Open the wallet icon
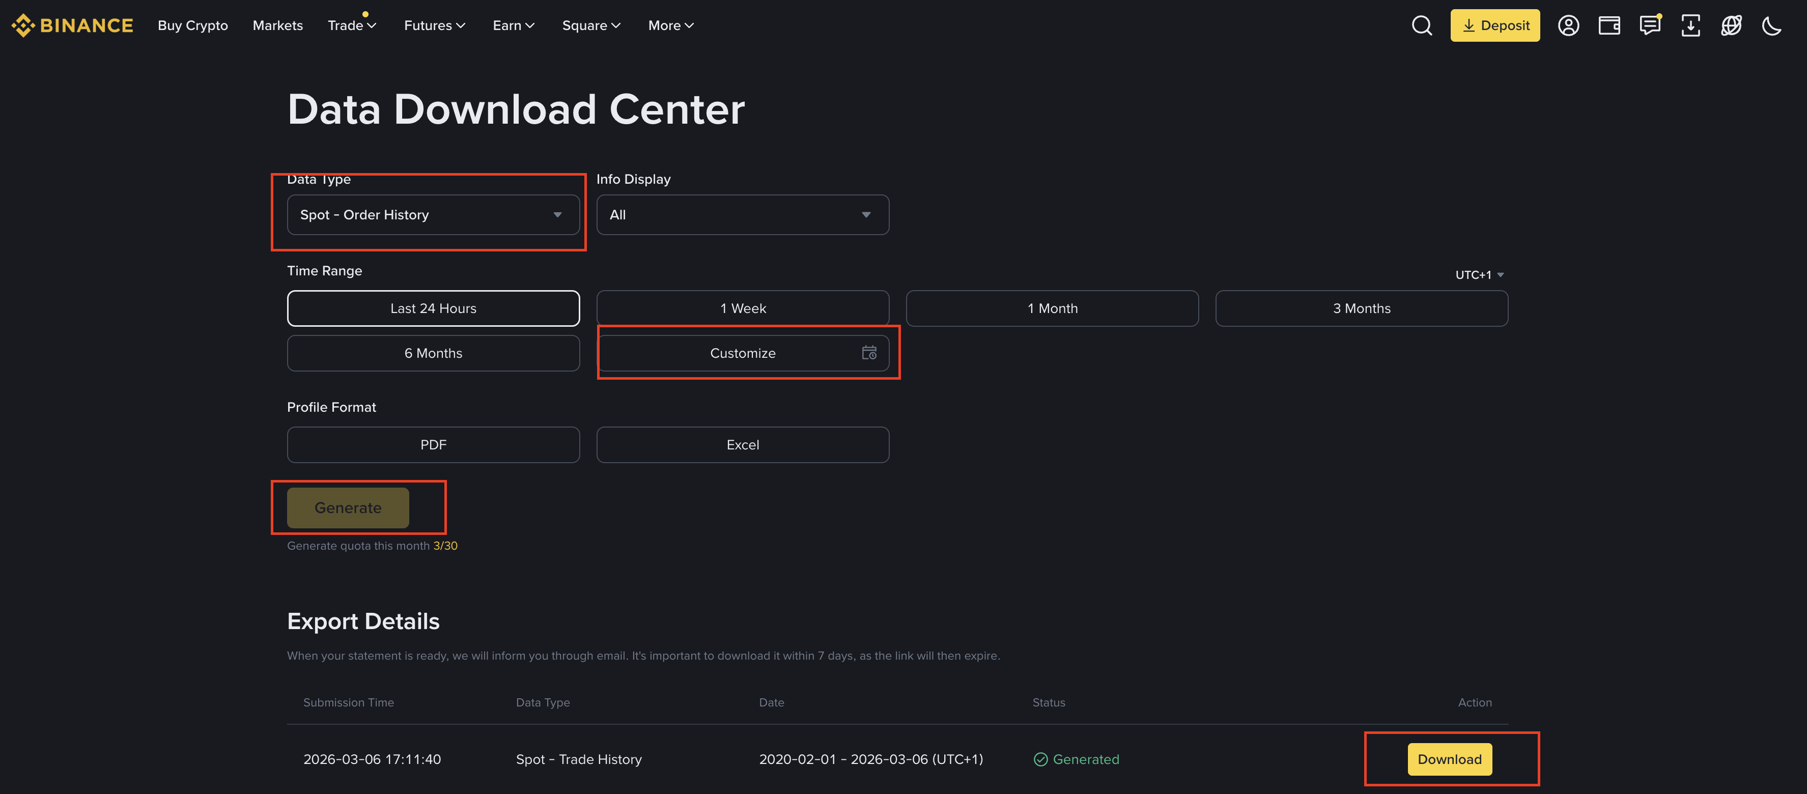Screen dimensions: 1807x794 (1608, 25)
